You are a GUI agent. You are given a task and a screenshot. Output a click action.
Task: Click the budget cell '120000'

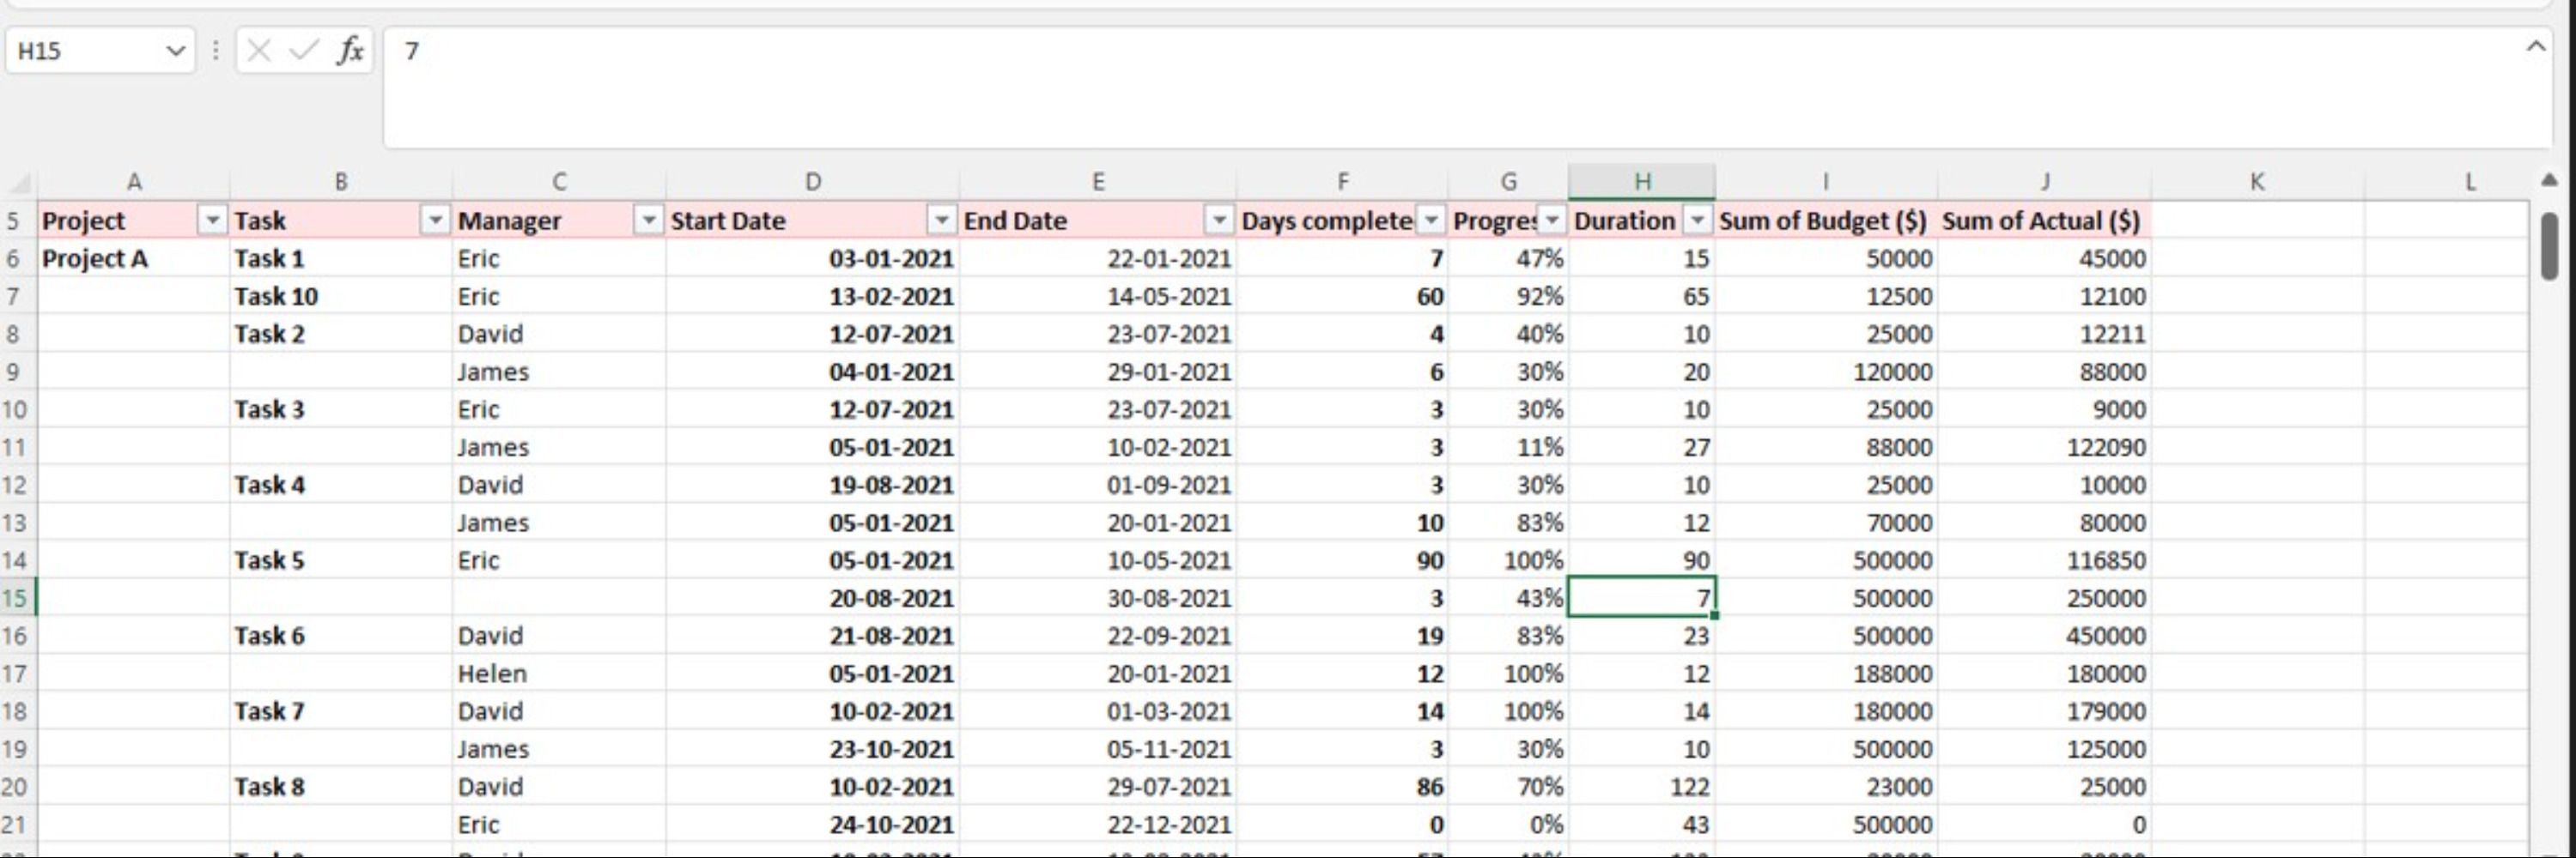(1826, 372)
